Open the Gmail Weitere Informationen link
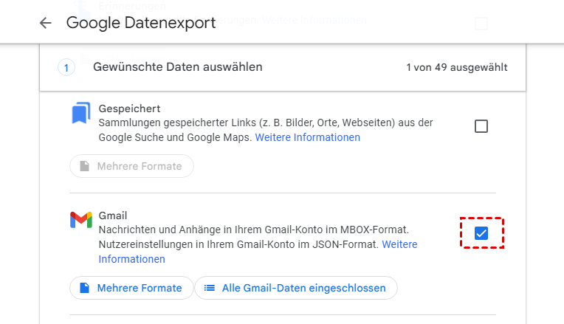 click(x=399, y=244)
